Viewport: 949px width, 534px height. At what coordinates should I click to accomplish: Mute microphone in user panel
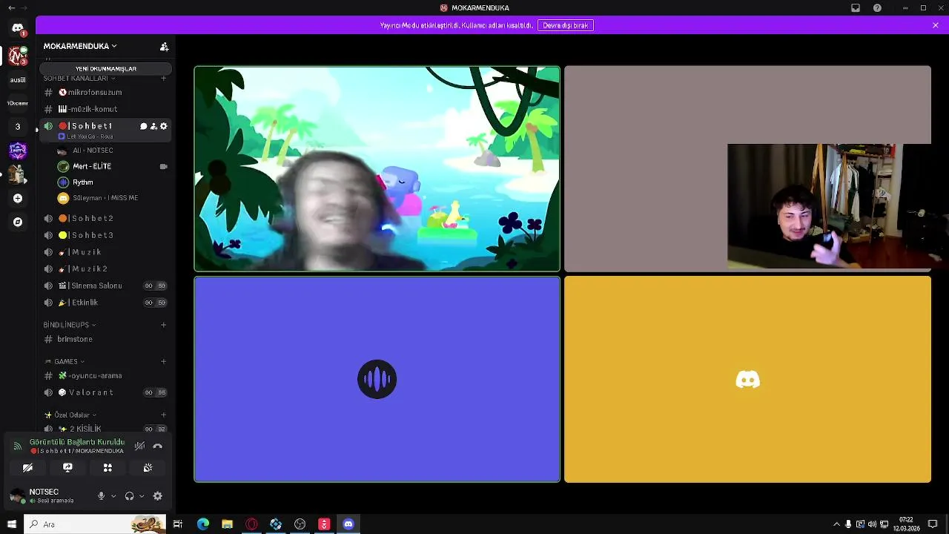102,496
